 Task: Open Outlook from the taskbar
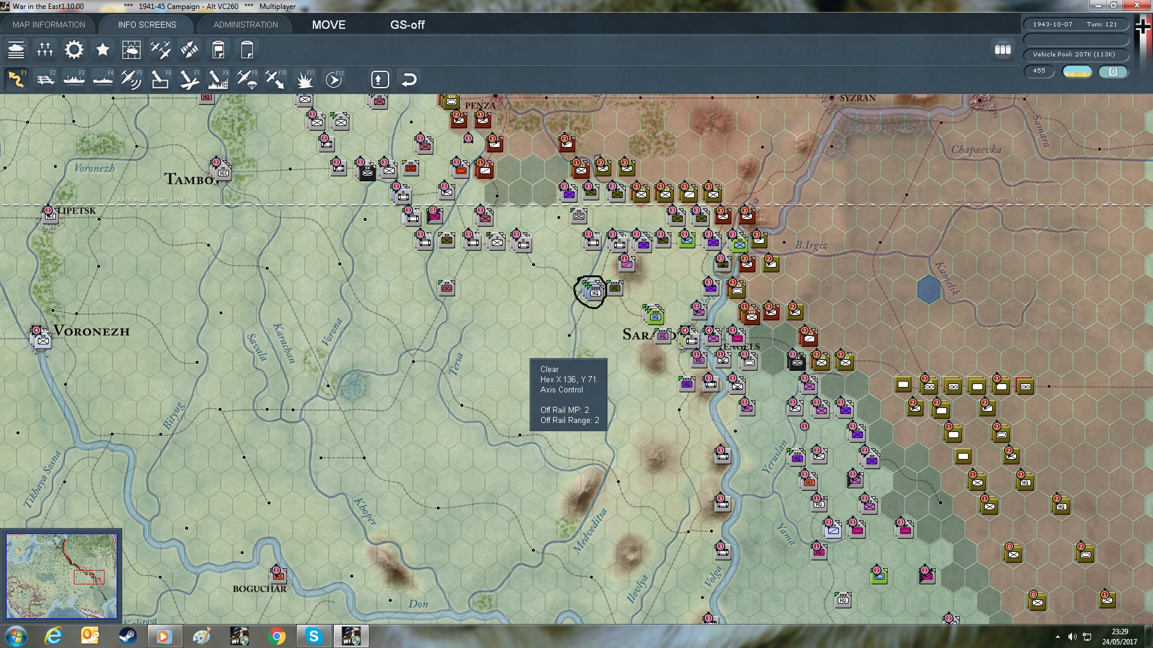(90, 636)
